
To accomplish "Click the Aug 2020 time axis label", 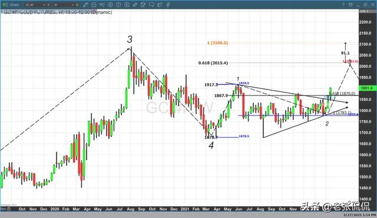I will tap(130, 209).
